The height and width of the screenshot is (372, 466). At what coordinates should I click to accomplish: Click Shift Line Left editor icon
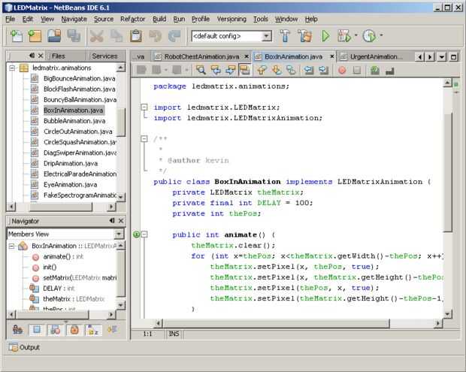pos(309,71)
